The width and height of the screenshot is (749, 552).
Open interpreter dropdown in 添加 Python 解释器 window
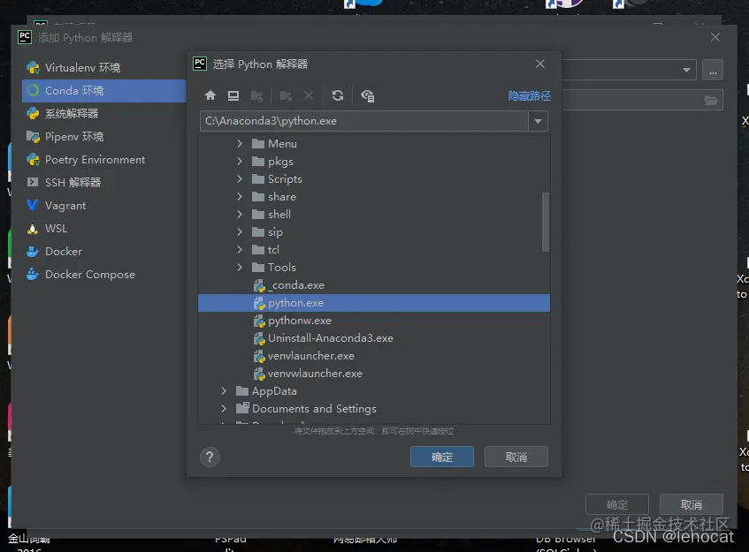click(686, 70)
